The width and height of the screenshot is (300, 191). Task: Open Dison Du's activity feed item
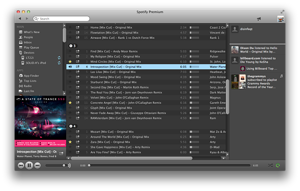[257, 50]
